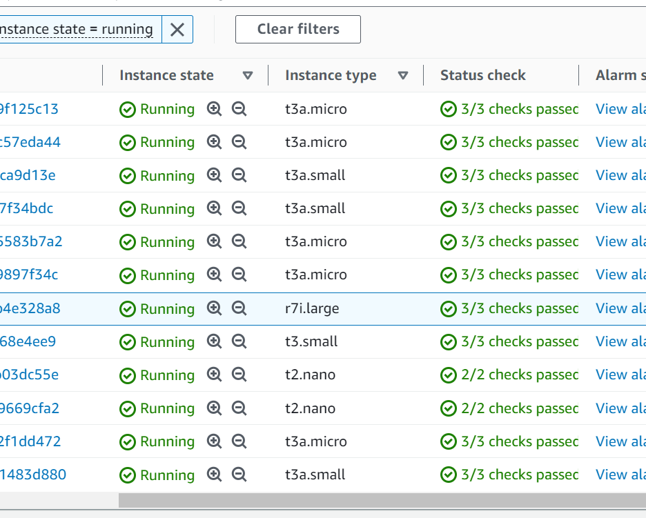Viewport: 646px width, 518px height.
Task: Open Instance type column sort dropdown
Action: point(403,76)
